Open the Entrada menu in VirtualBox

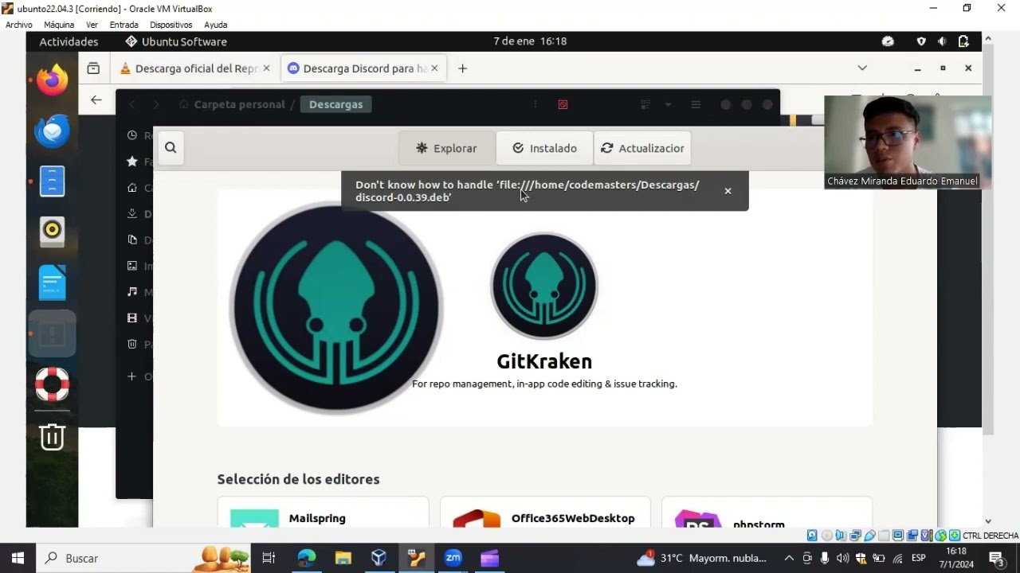coord(124,25)
